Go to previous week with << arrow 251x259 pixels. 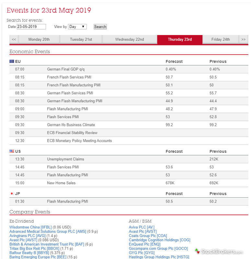(14, 40)
